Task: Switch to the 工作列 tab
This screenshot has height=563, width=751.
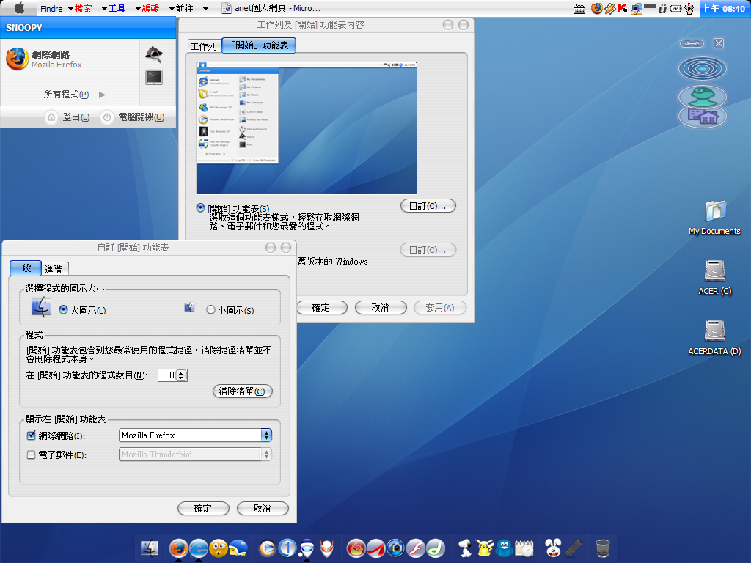Action: click(x=204, y=46)
